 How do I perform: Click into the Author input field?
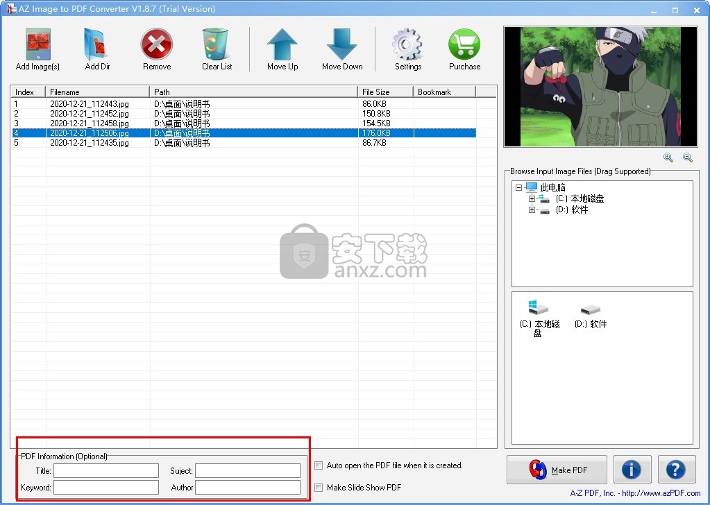[248, 488]
